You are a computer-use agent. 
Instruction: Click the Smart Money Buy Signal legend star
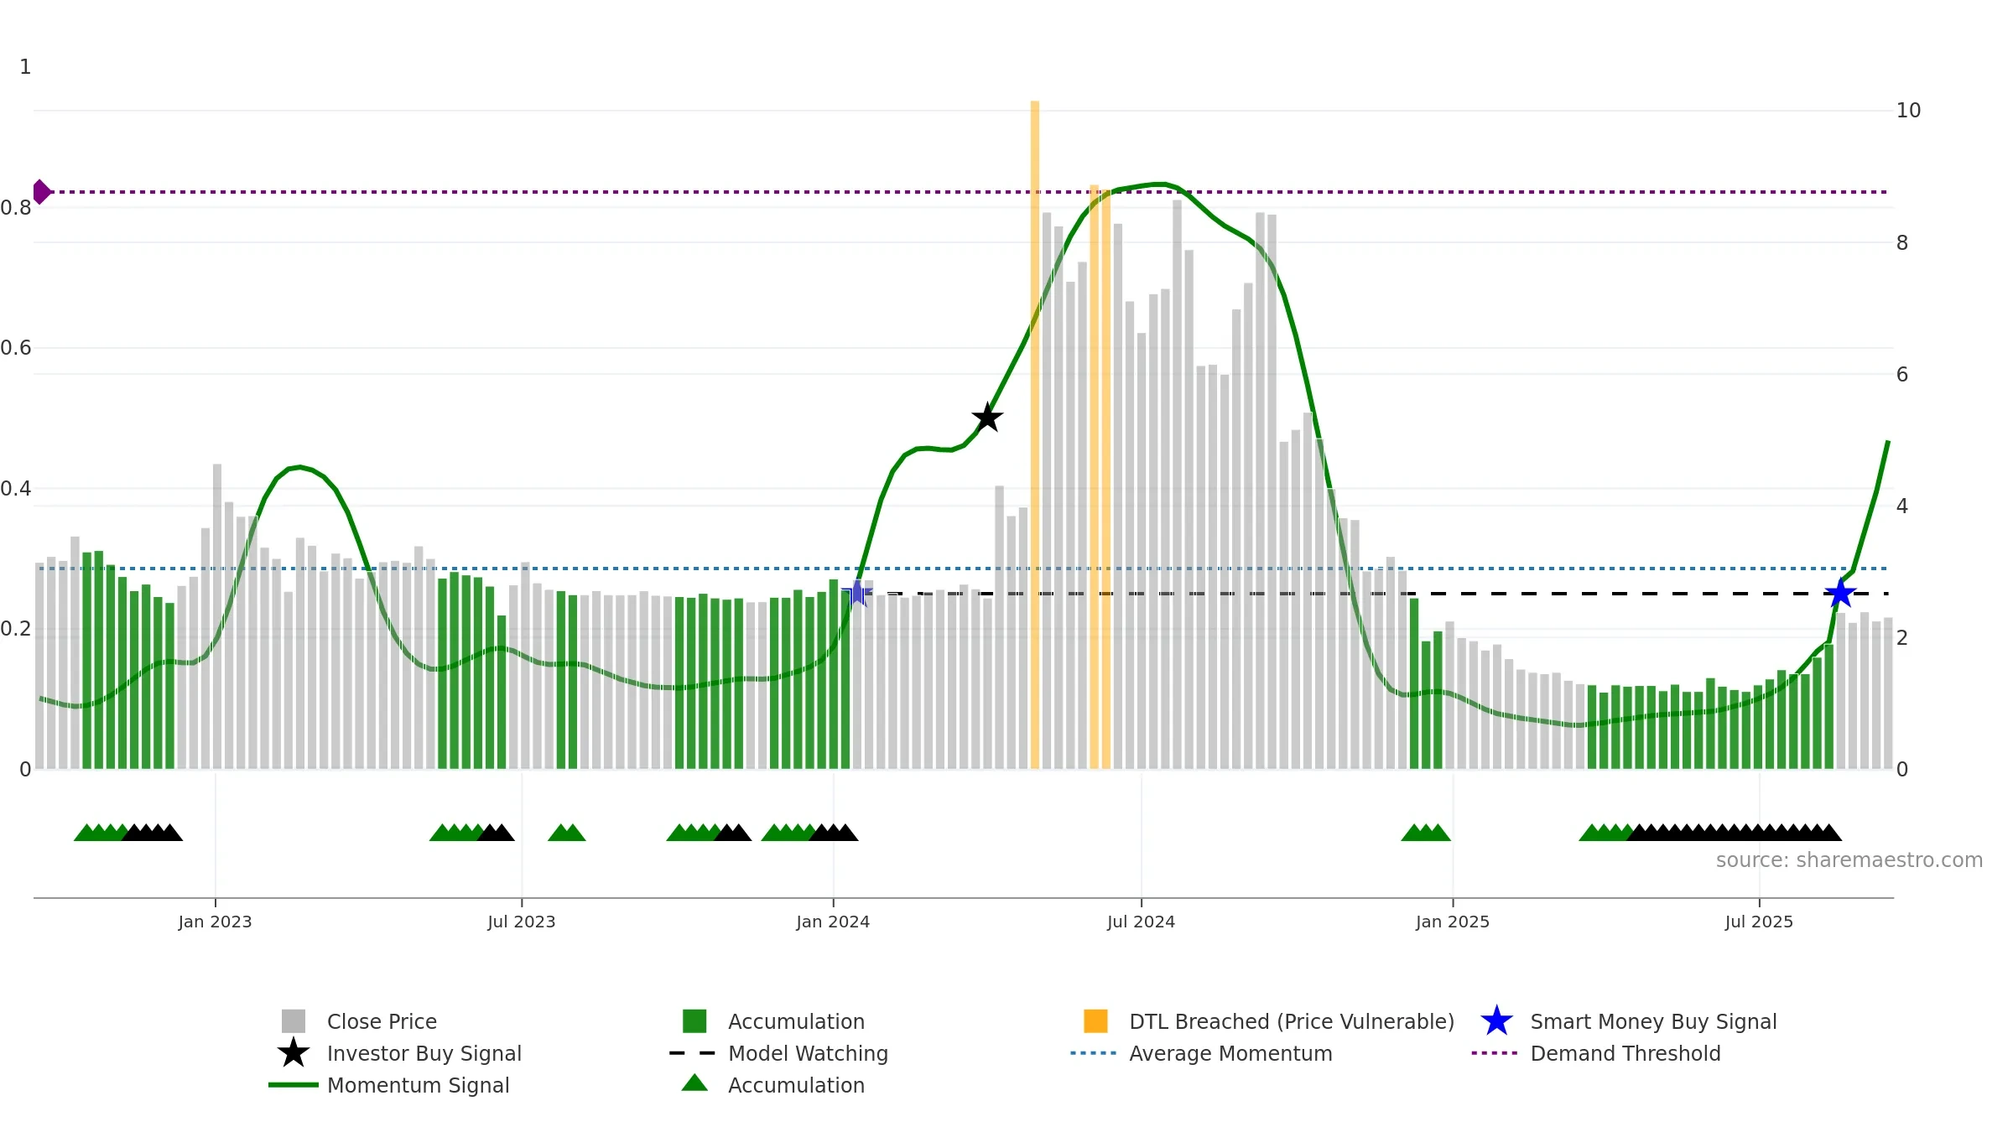[1496, 1021]
